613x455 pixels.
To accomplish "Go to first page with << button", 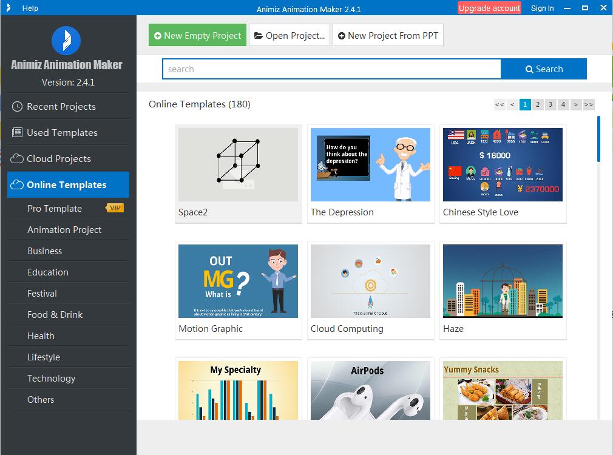I will click(x=500, y=104).
